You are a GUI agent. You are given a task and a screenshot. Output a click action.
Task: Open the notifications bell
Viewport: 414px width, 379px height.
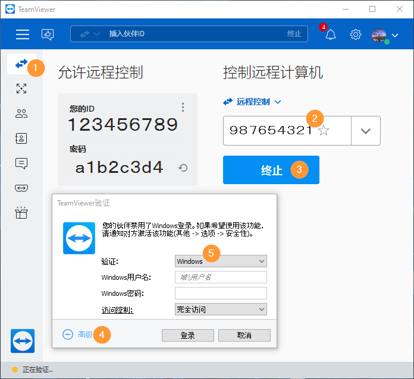(x=330, y=34)
